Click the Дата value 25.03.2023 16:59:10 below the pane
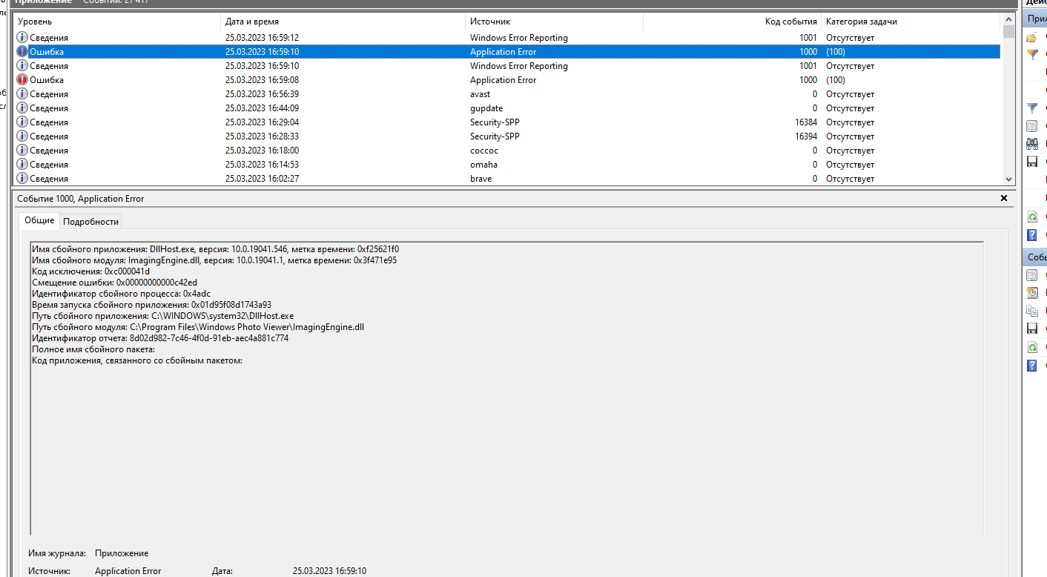The width and height of the screenshot is (1047, 577). point(329,571)
